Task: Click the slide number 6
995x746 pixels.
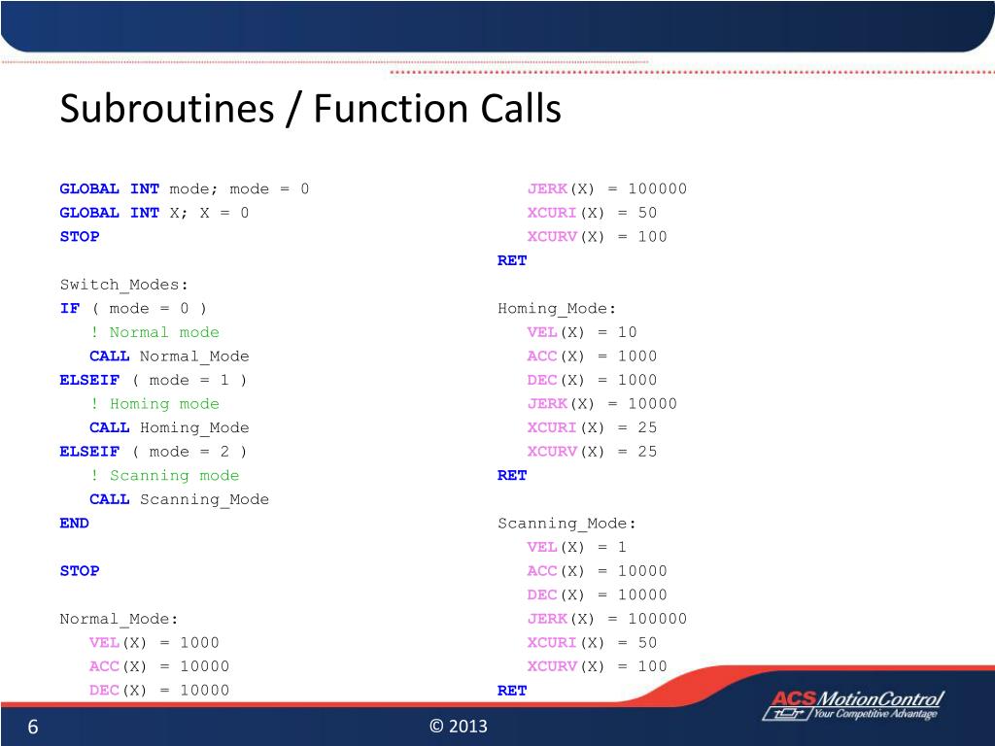Action: (33, 727)
